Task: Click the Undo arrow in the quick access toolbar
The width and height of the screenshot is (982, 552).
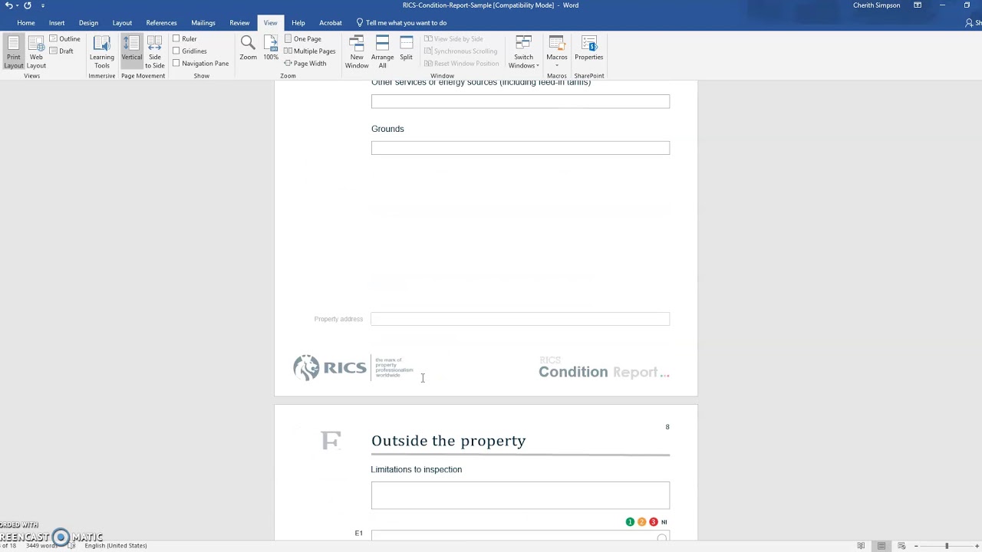Action: 9,5
